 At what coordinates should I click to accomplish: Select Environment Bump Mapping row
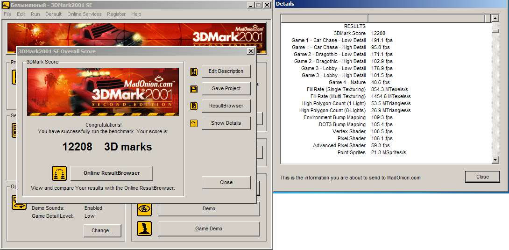click(x=386, y=118)
